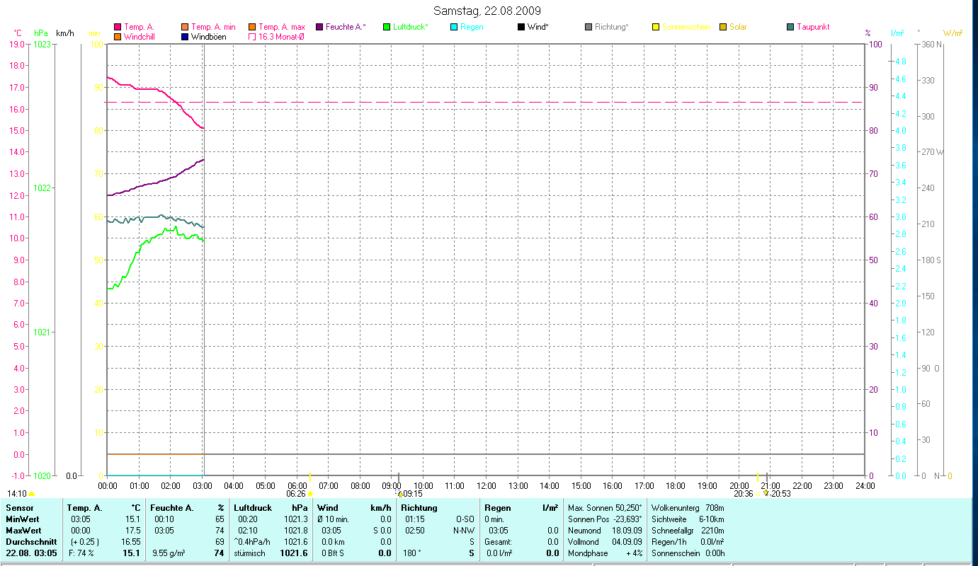The image size is (978, 566).
Task: Click the Max. Sonnen 50,250° entry
Action: click(x=605, y=508)
